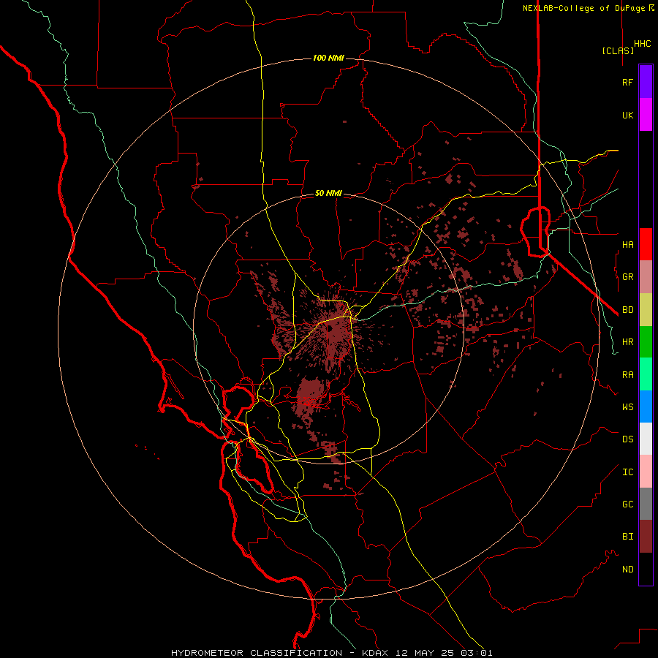
Task: Click the ND legend label
Action: click(x=627, y=570)
